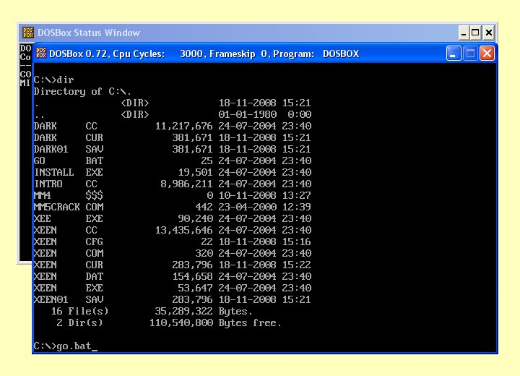The height and width of the screenshot is (376, 520).
Task: Click the 'C:\>dir' command line
Action: pos(53,80)
